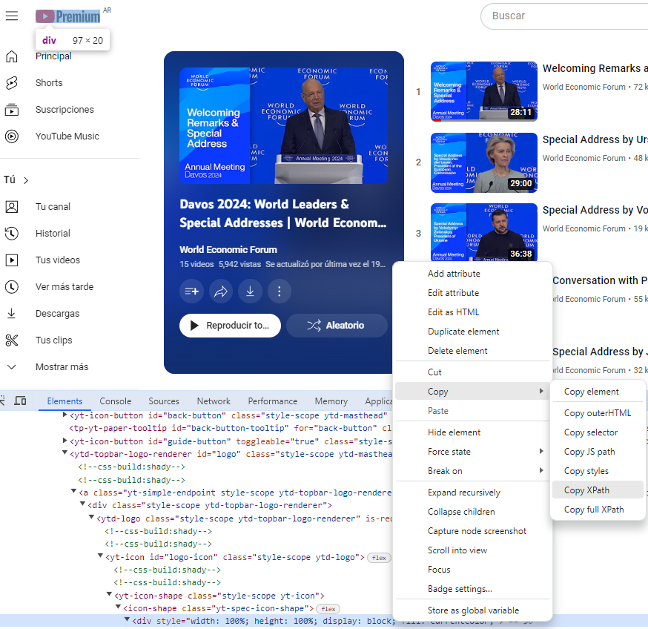Click the playlist cover thumbnail

coord(283,125)
